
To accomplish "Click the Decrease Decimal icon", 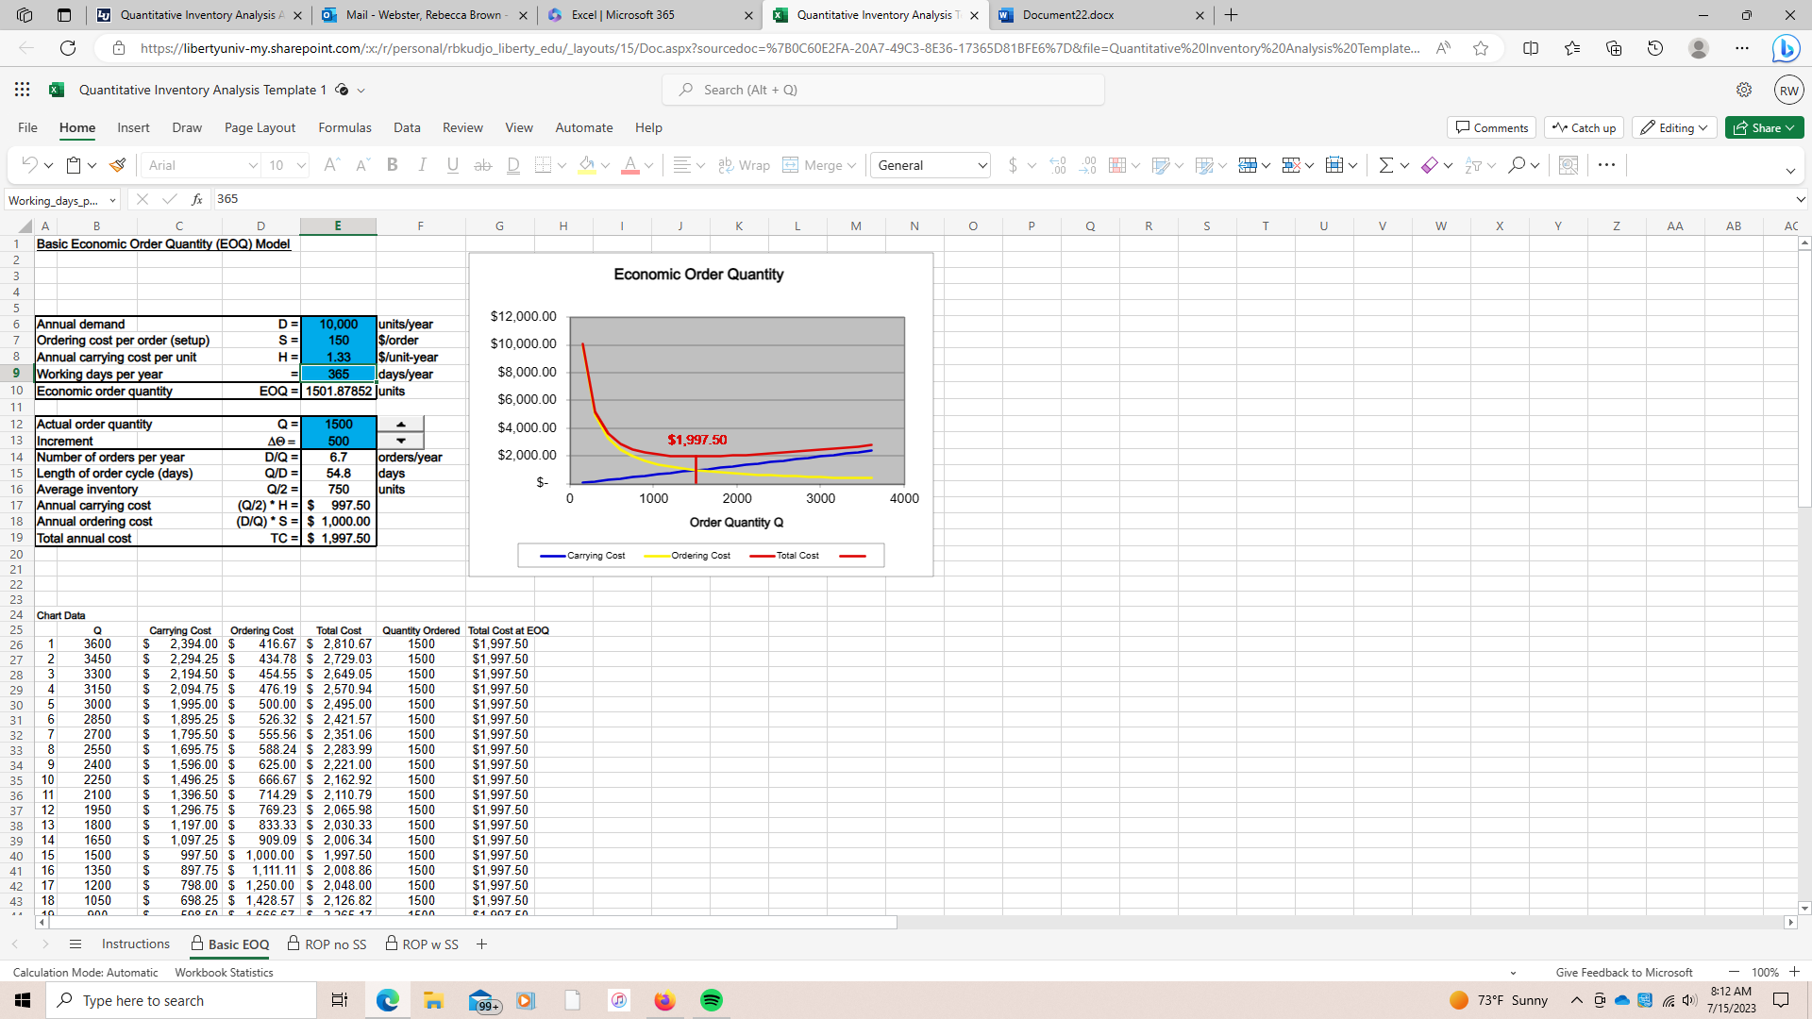I will click(x=1088, y=165).
